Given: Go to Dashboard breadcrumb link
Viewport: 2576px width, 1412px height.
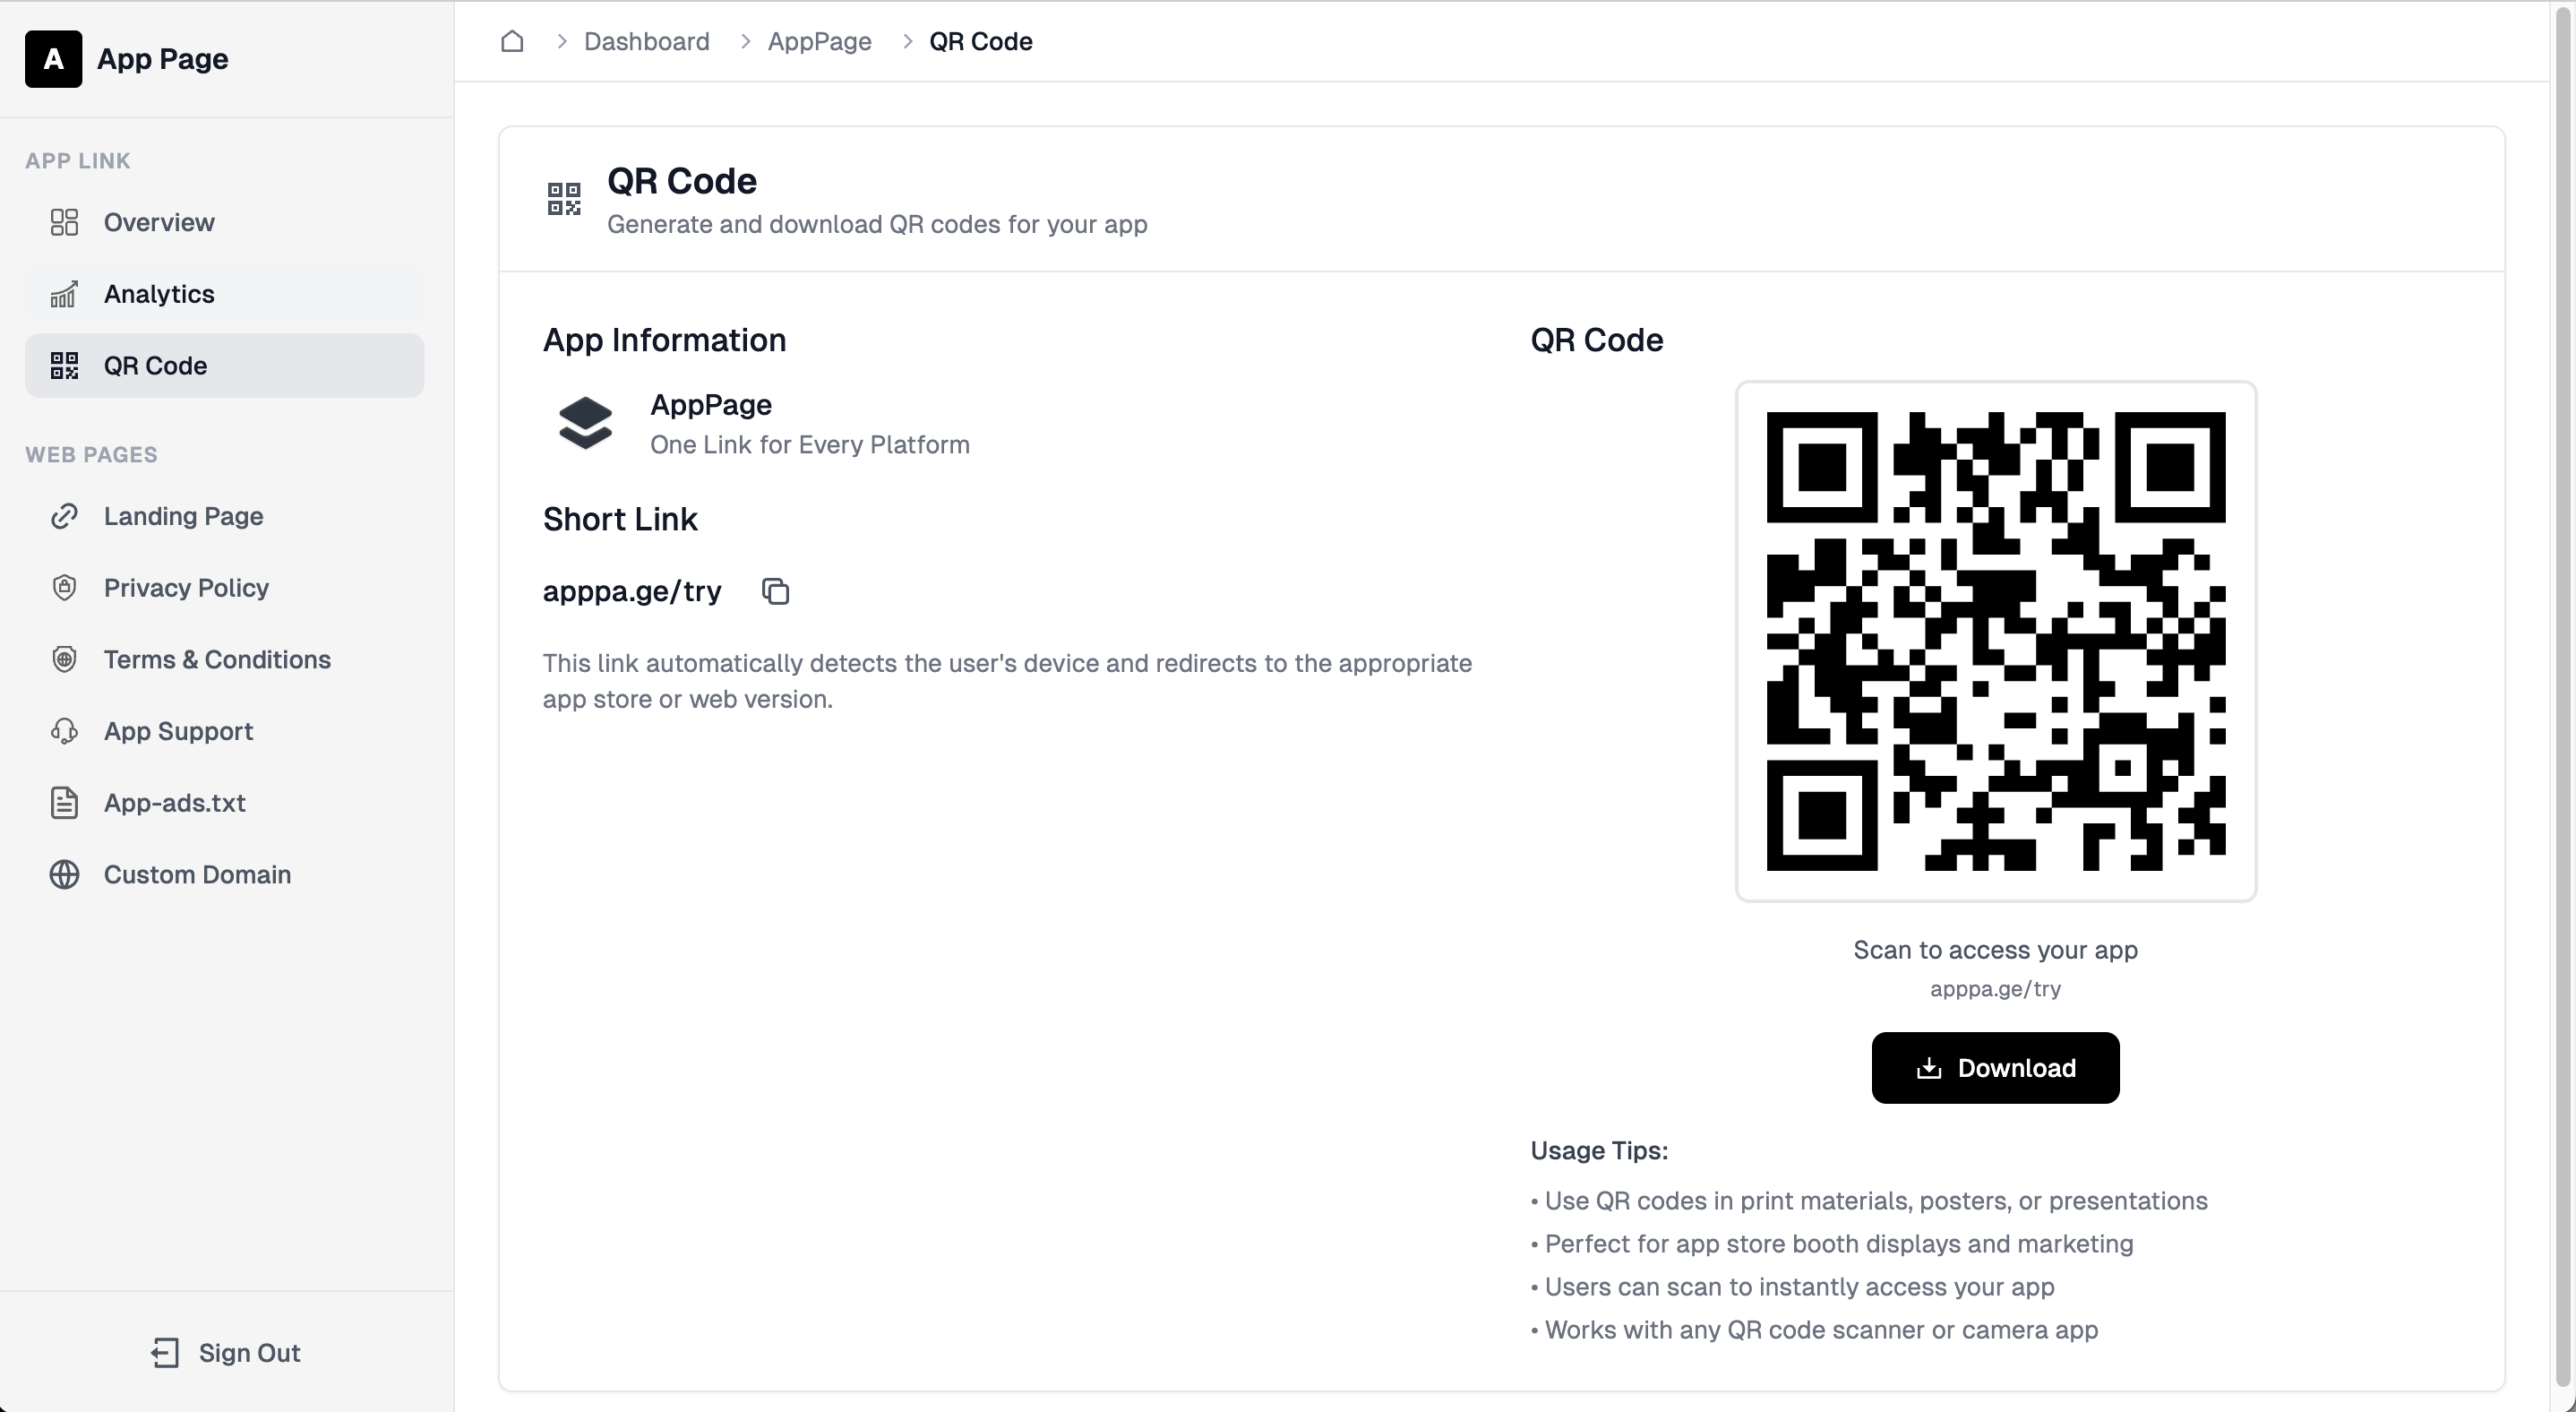Looking at the screenshot, I should click(x=646, y=41).
